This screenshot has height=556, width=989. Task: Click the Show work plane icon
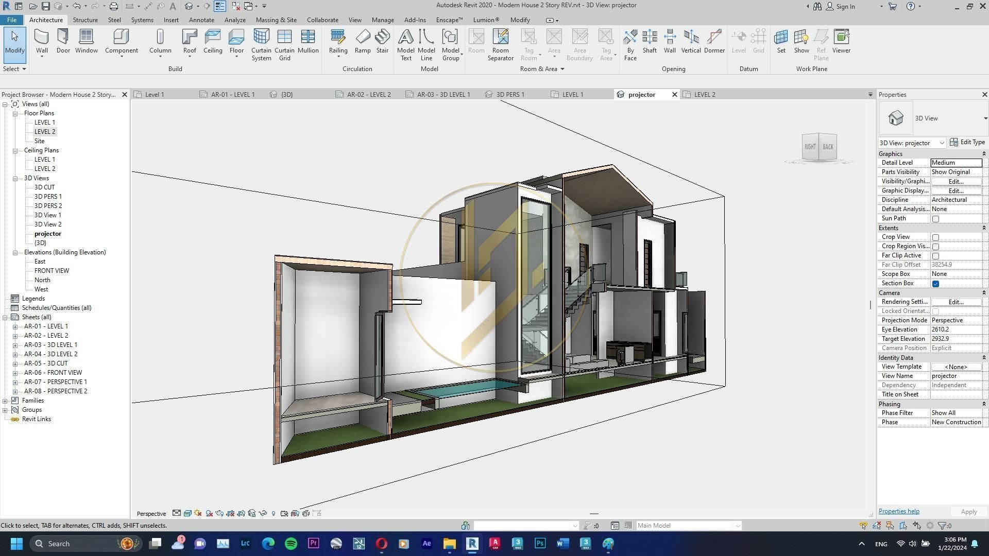802,41
